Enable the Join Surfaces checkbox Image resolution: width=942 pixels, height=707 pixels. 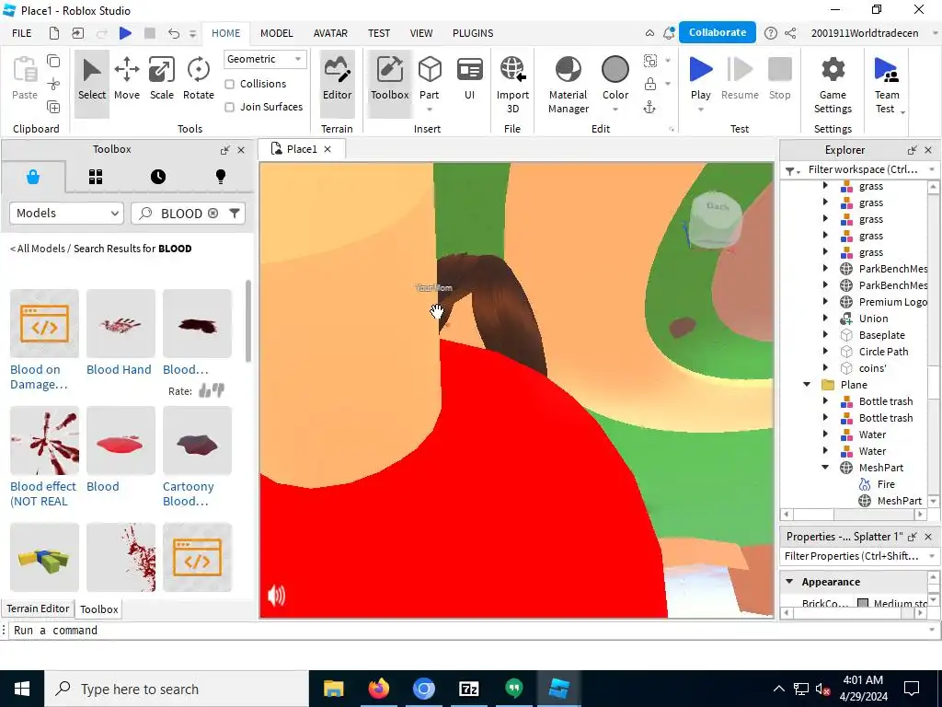click(229, 107)
